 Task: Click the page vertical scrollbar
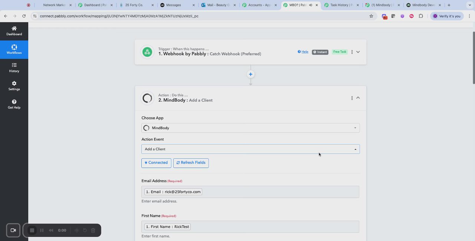(x=474, y=57)
